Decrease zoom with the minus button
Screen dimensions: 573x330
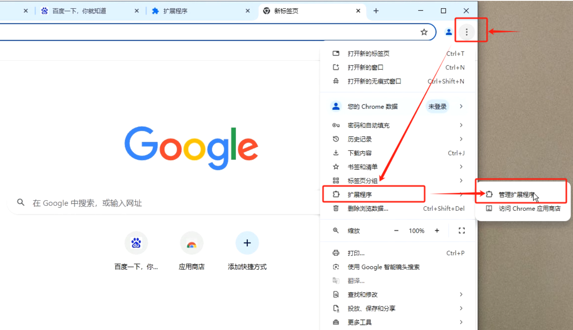pyautogui.click(x=396, y=231)
